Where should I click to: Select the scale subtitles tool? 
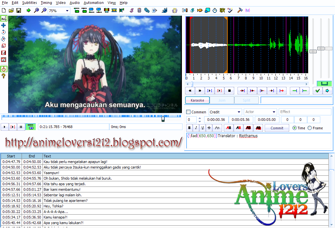click(4, 46)
